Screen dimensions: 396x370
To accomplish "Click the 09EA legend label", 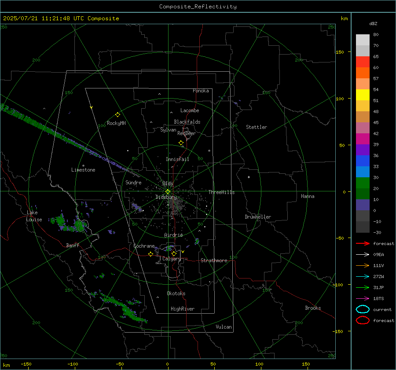I will click(x=378, y=254).
